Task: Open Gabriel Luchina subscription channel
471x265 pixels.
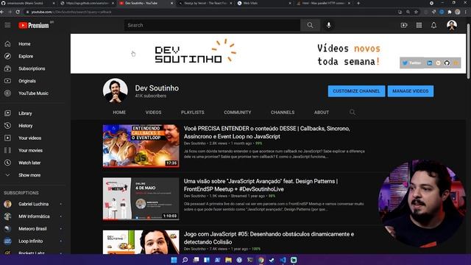Action: pos(33,204)
